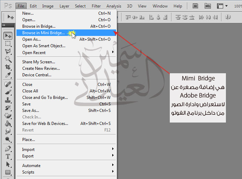
Task: Select the Eyedropper tool
Action: [8, 75]
